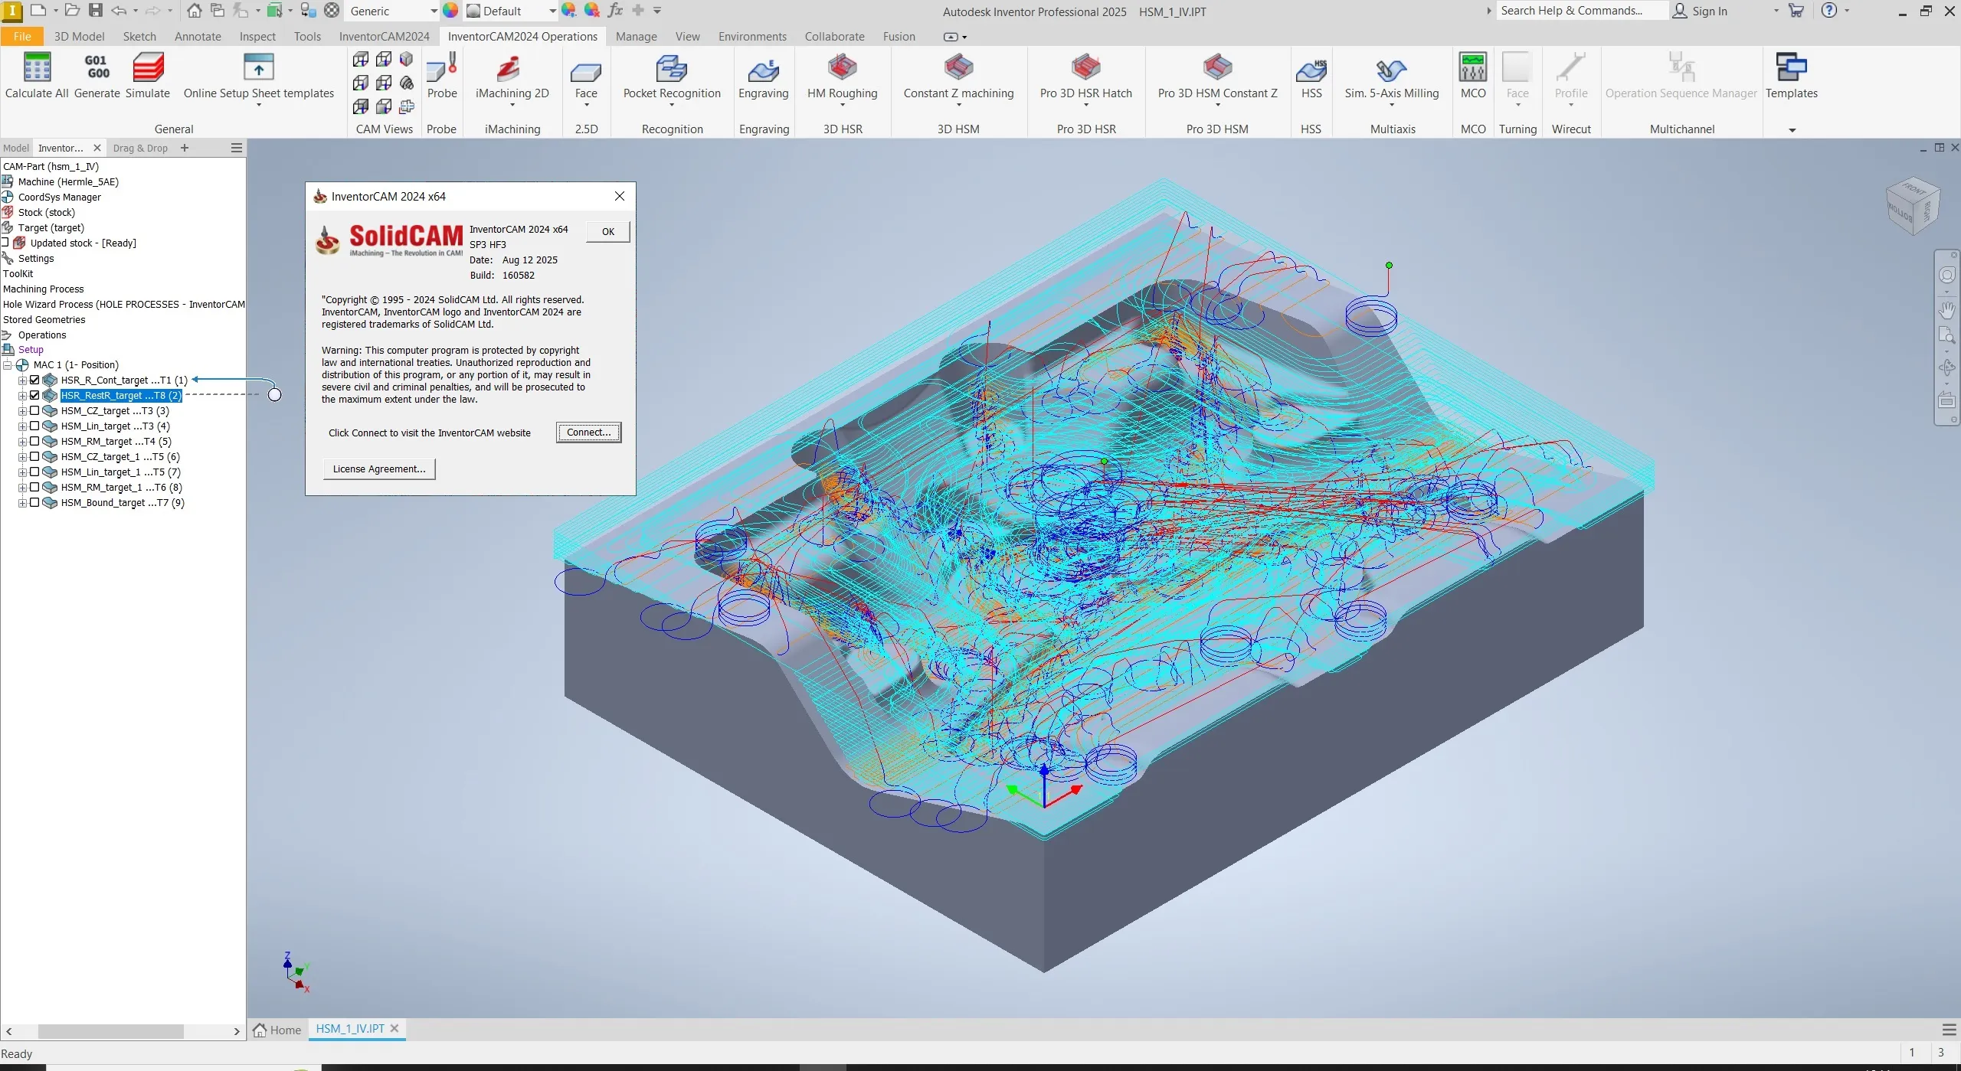Check the HSM_Bound_target T7 (9) checkbox
This screenshot has height=1071, width=1961.
click(x=34, y=502)
